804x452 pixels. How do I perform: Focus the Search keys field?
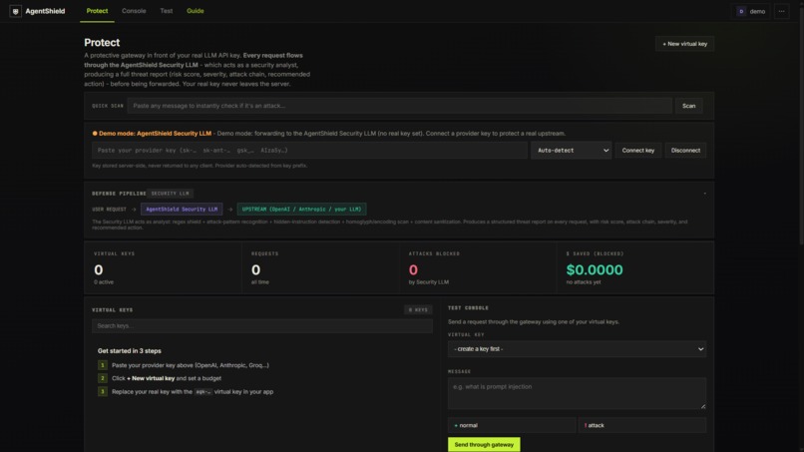(x=262, y=326)
